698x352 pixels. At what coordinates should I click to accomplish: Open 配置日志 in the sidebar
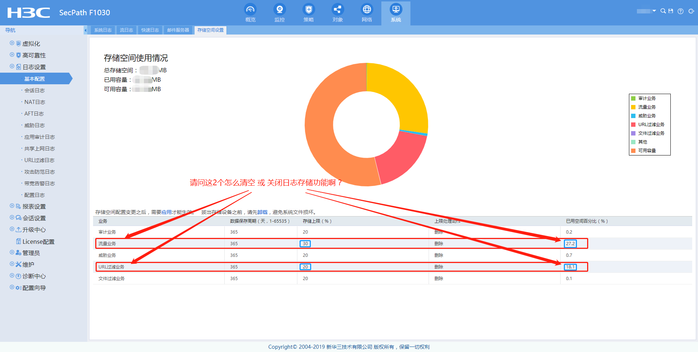tap(35, 195)
